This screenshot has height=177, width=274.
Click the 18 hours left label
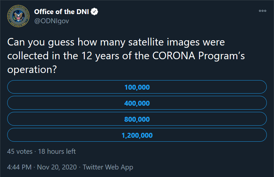(57, 151)
